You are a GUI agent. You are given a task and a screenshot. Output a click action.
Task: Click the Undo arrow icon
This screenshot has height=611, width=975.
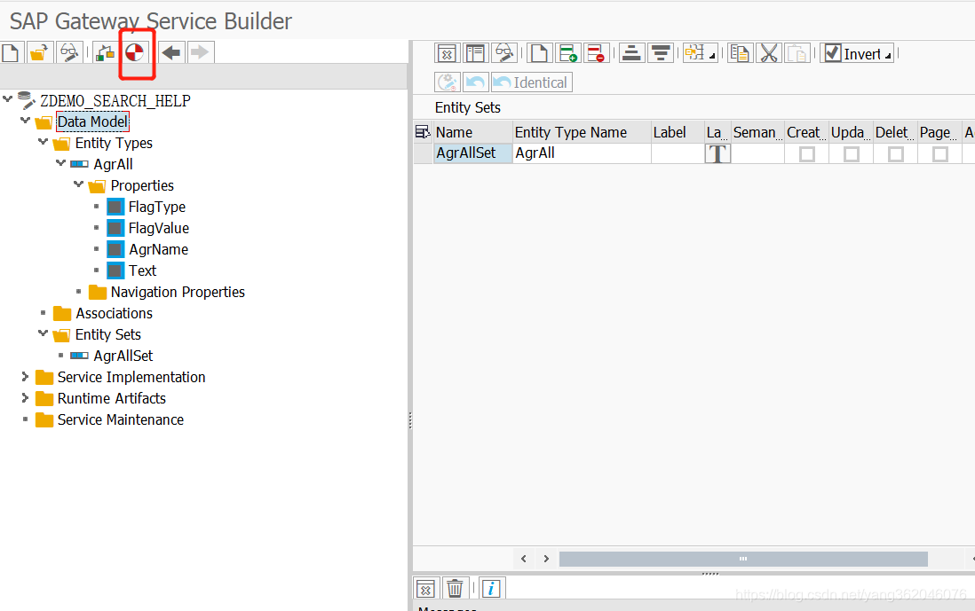pyautogui.click(x=476, y=82)
